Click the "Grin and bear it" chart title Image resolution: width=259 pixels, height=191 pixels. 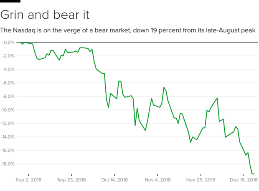(45, 15)
